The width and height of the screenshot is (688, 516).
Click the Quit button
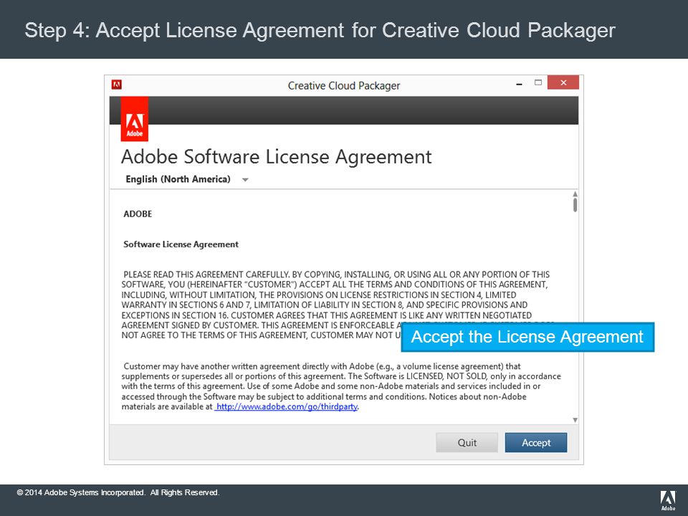coord(467,442)
